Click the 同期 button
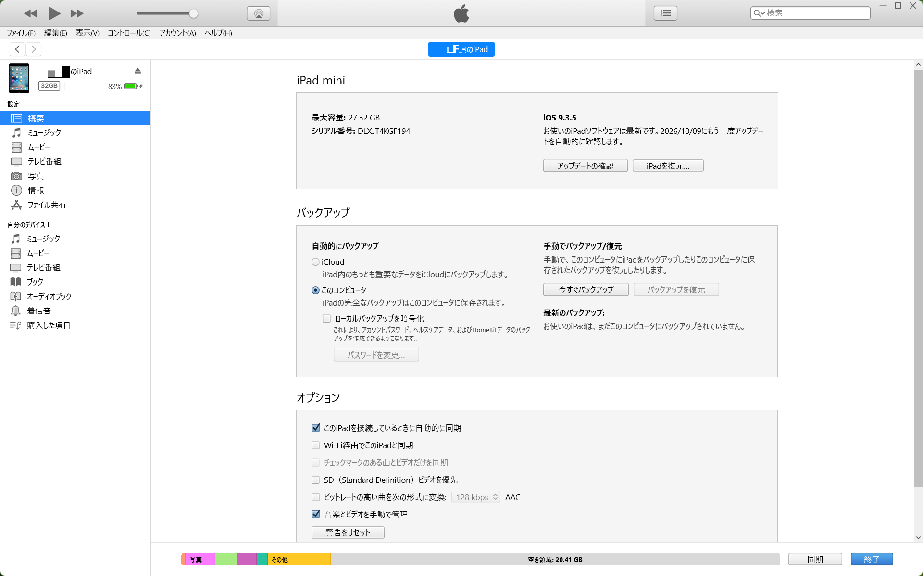 click(815, 559)
